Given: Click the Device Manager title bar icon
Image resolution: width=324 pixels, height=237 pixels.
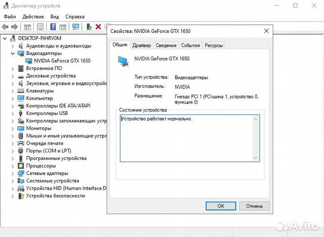Looking at the screenshot, I should tap(6, 5).
